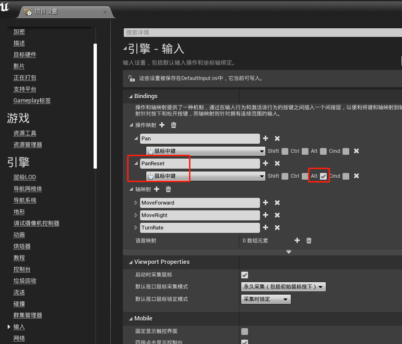
Task: Enable Shift modifier for Pan binding
Action: [285, 151]
